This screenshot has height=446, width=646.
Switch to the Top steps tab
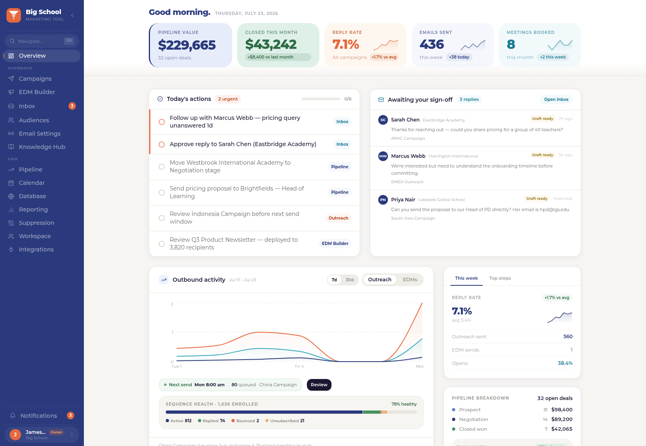click(x=500, y=278)
